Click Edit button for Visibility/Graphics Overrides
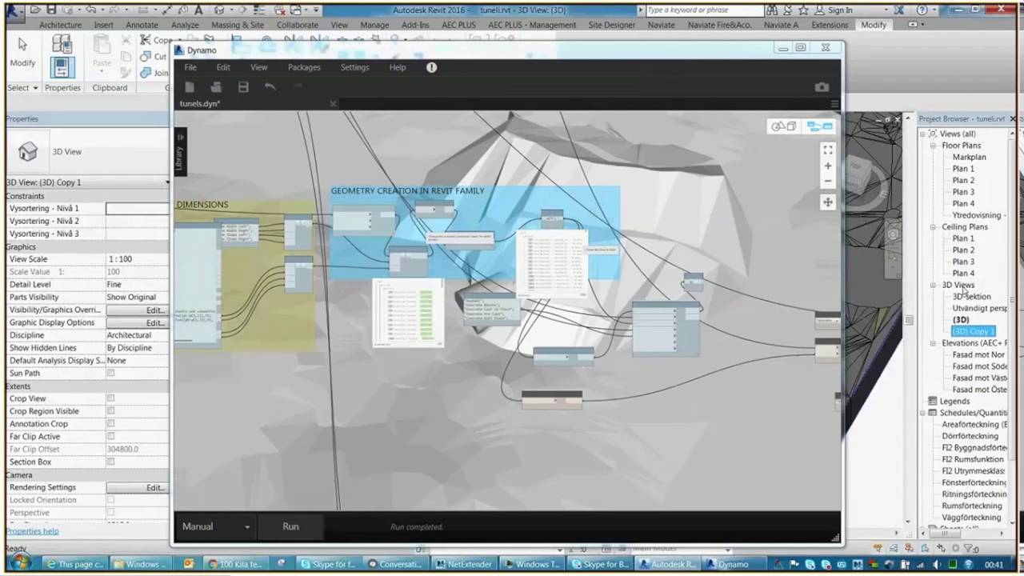This screenshot has width=1024, height=576. (136, 310)
